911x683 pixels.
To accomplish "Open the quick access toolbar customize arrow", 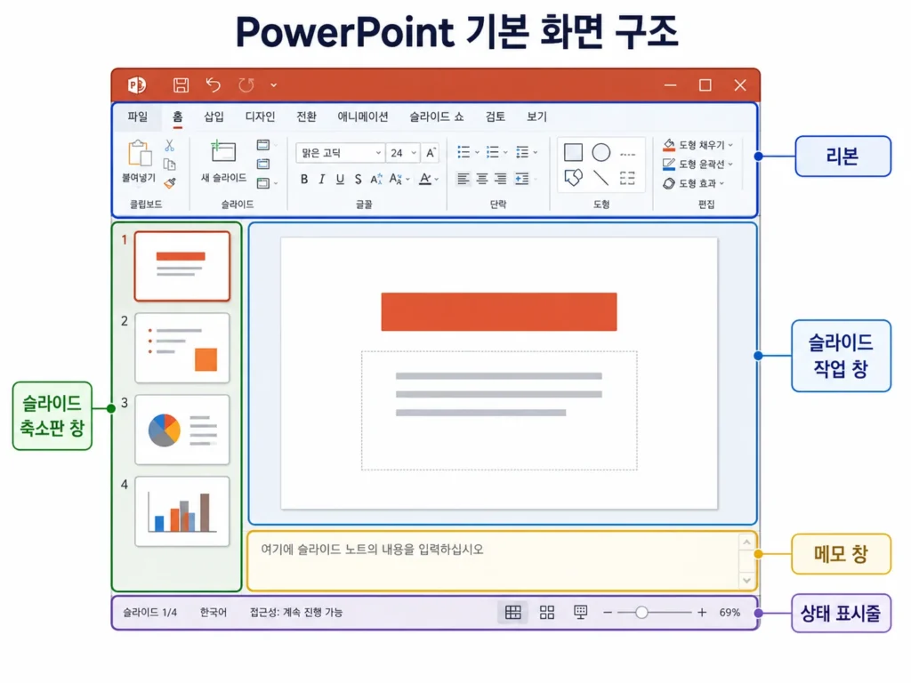I will (274, 85).
